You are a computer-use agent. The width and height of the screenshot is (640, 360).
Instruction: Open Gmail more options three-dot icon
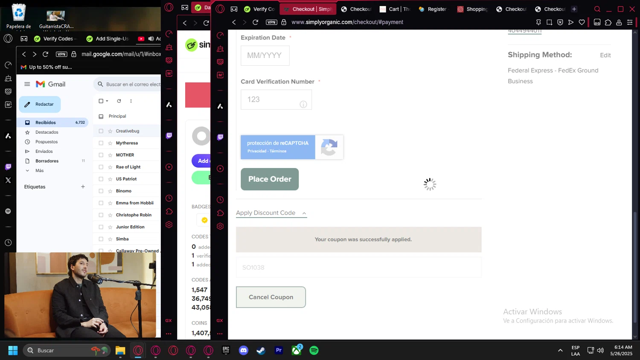(x=131, y=101)
